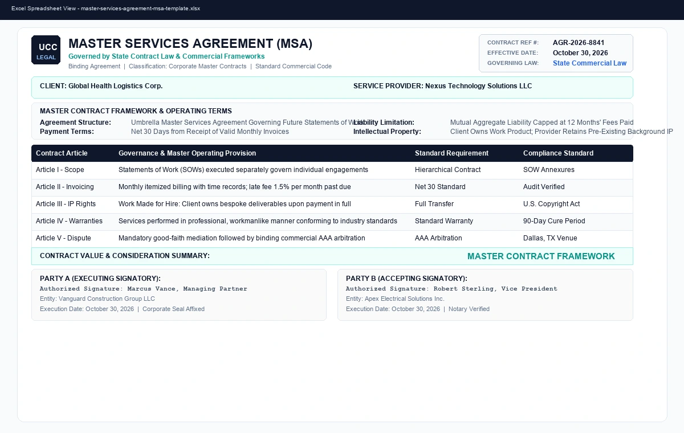Click the 90-Day Cure Period cell
The width and height of the screenshot is (684, 433).
554,221
